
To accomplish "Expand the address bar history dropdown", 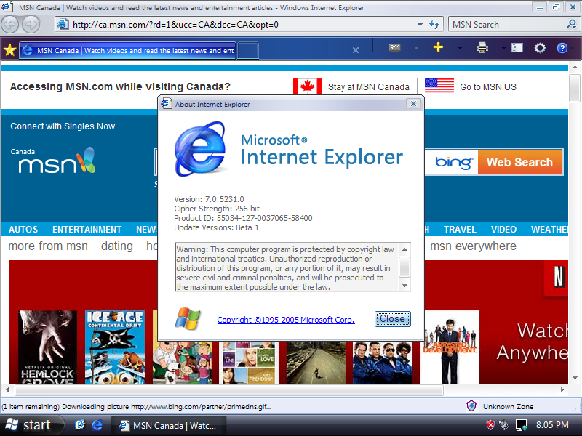I will (420, 25).
